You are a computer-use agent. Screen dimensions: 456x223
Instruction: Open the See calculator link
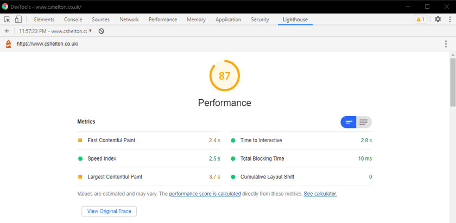320,194
